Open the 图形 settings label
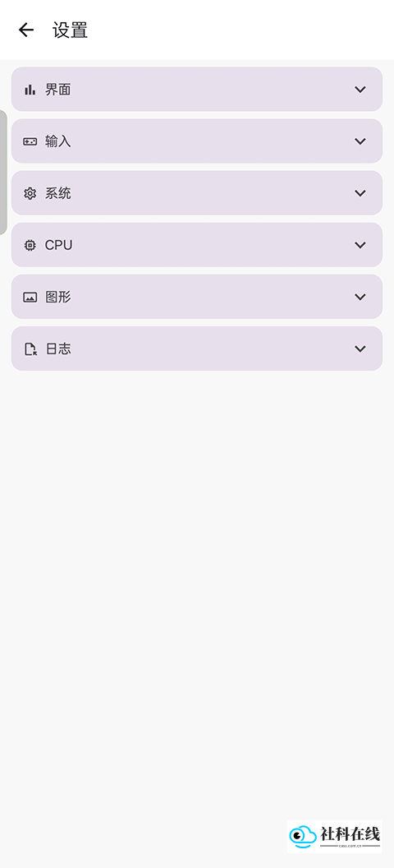394x868 pixels. pos(58,297)
